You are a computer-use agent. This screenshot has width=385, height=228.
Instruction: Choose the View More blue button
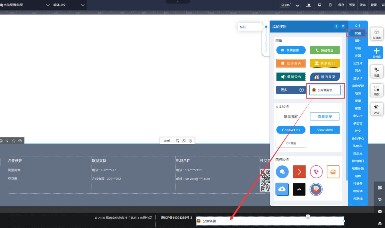325,130
